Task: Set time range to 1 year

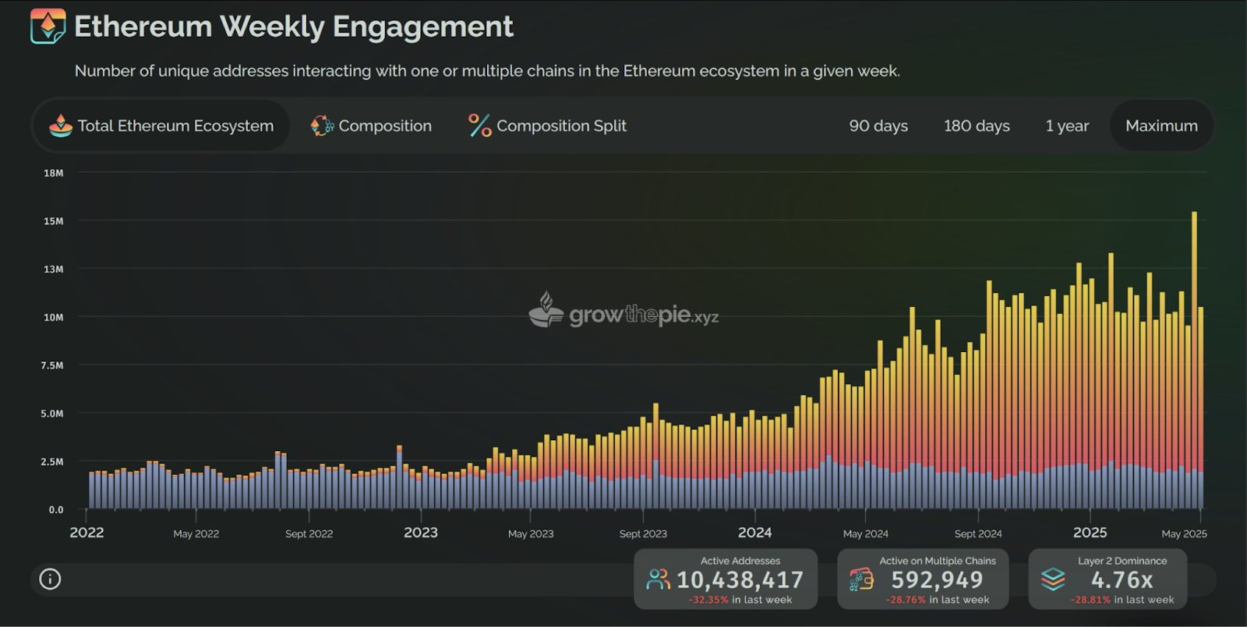Action: (1067, 125)
